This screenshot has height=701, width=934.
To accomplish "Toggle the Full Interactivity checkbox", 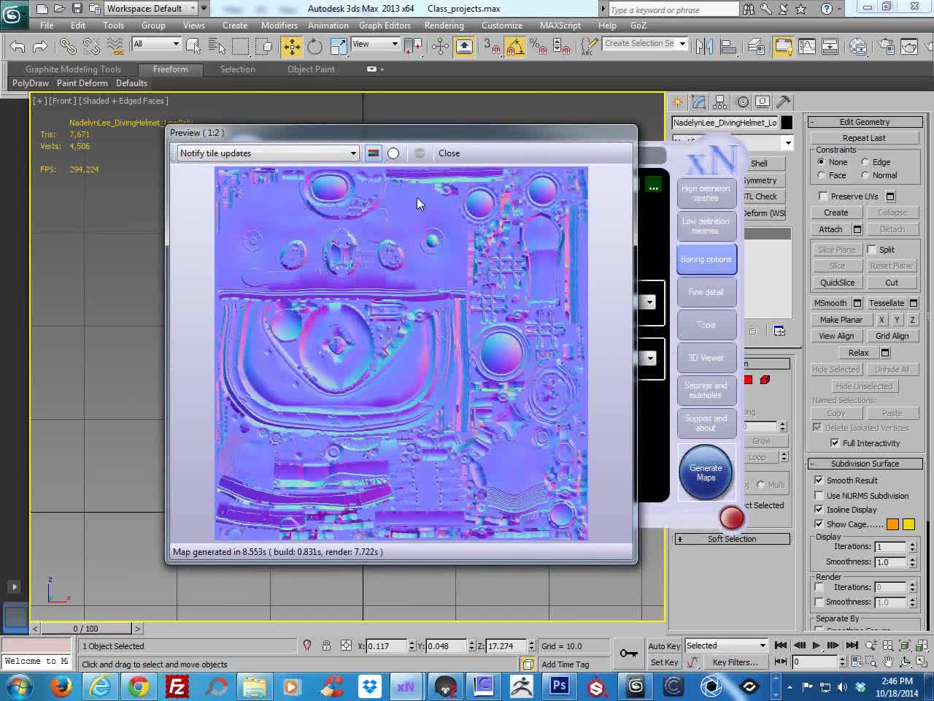I will point(835,443).
